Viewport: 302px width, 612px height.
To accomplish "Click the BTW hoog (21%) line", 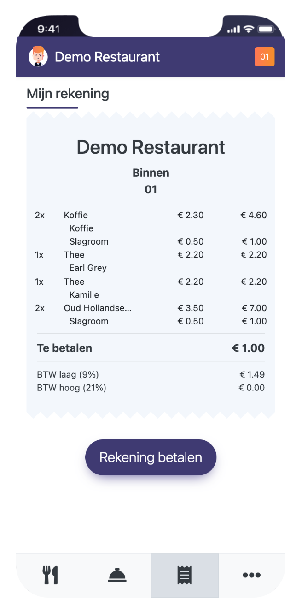I will pos(151,388).
